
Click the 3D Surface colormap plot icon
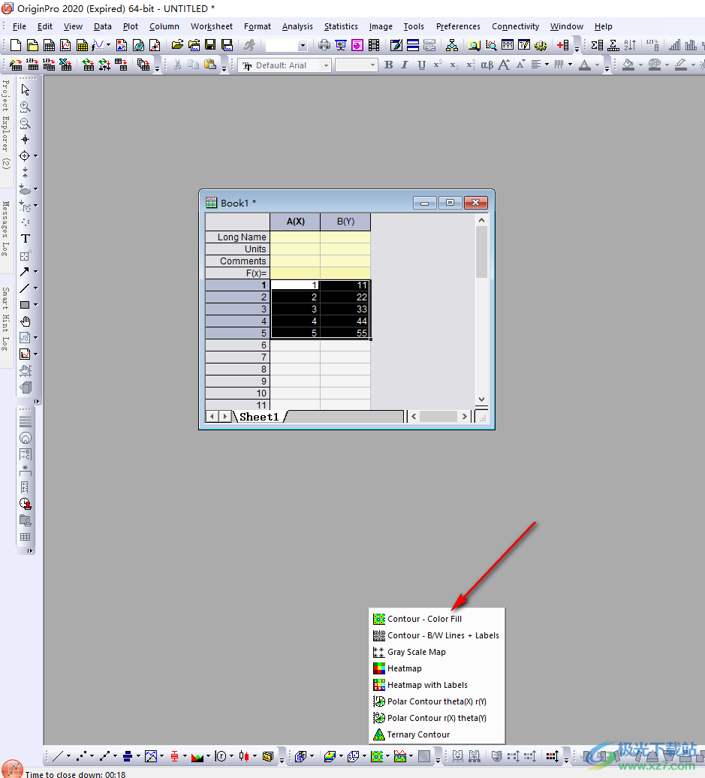(330, 756)
